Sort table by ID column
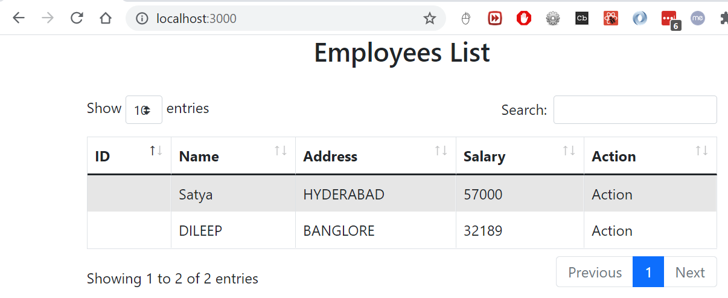Viewport: 728px width, 298px height. 129,156
